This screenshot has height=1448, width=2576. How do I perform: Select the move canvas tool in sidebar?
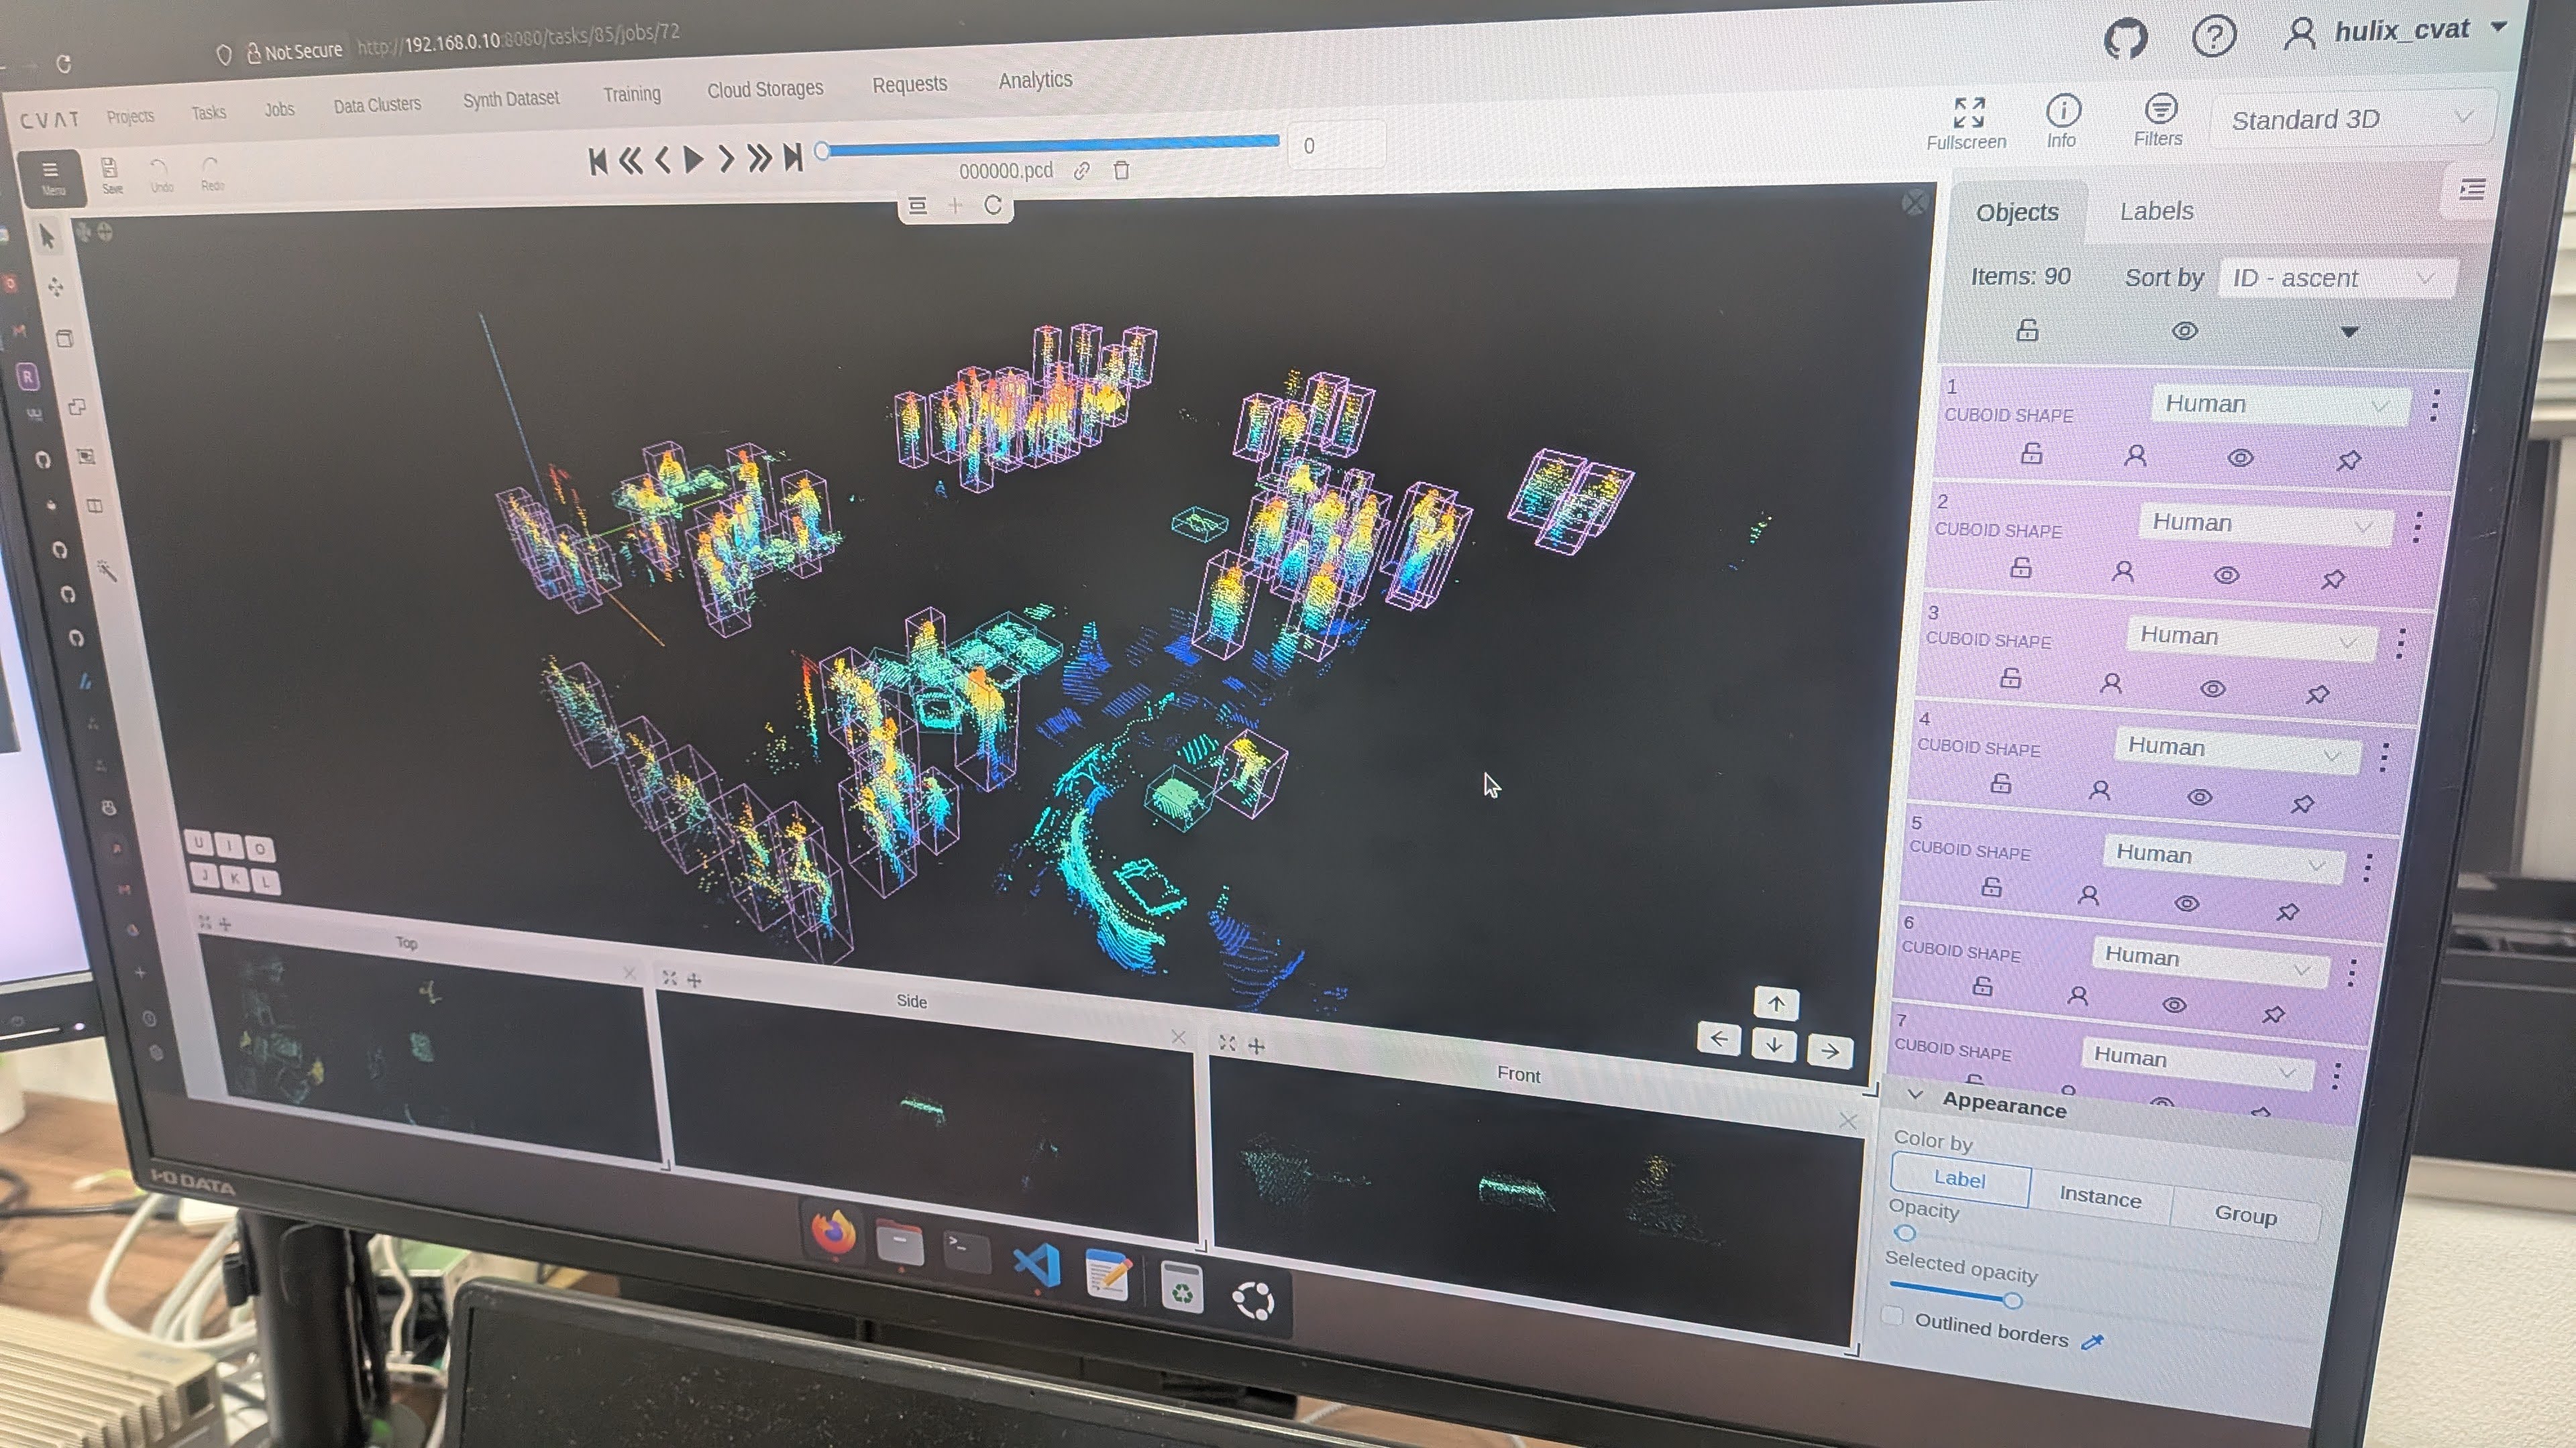coord(56,288)
